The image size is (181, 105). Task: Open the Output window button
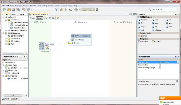coord(15,99)
